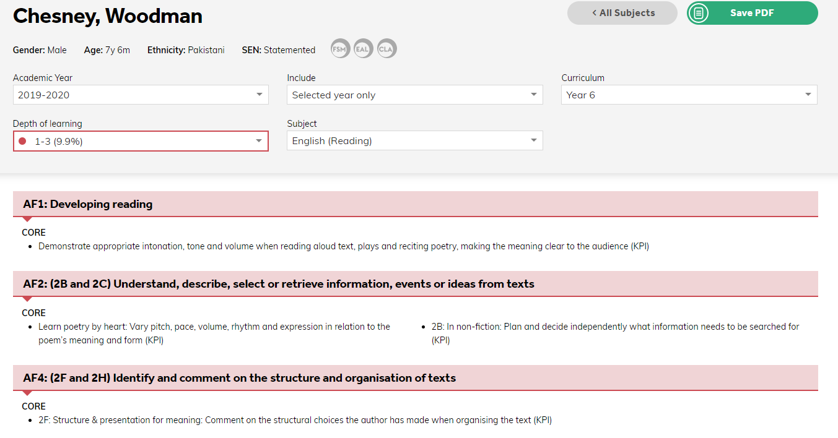
Task: Click the CORE label under AF4
Action: click(x=34, y=406)
